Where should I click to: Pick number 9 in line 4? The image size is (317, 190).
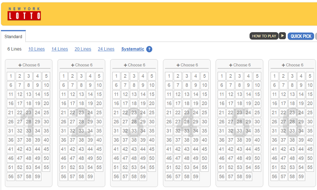(x=196, y=85)
